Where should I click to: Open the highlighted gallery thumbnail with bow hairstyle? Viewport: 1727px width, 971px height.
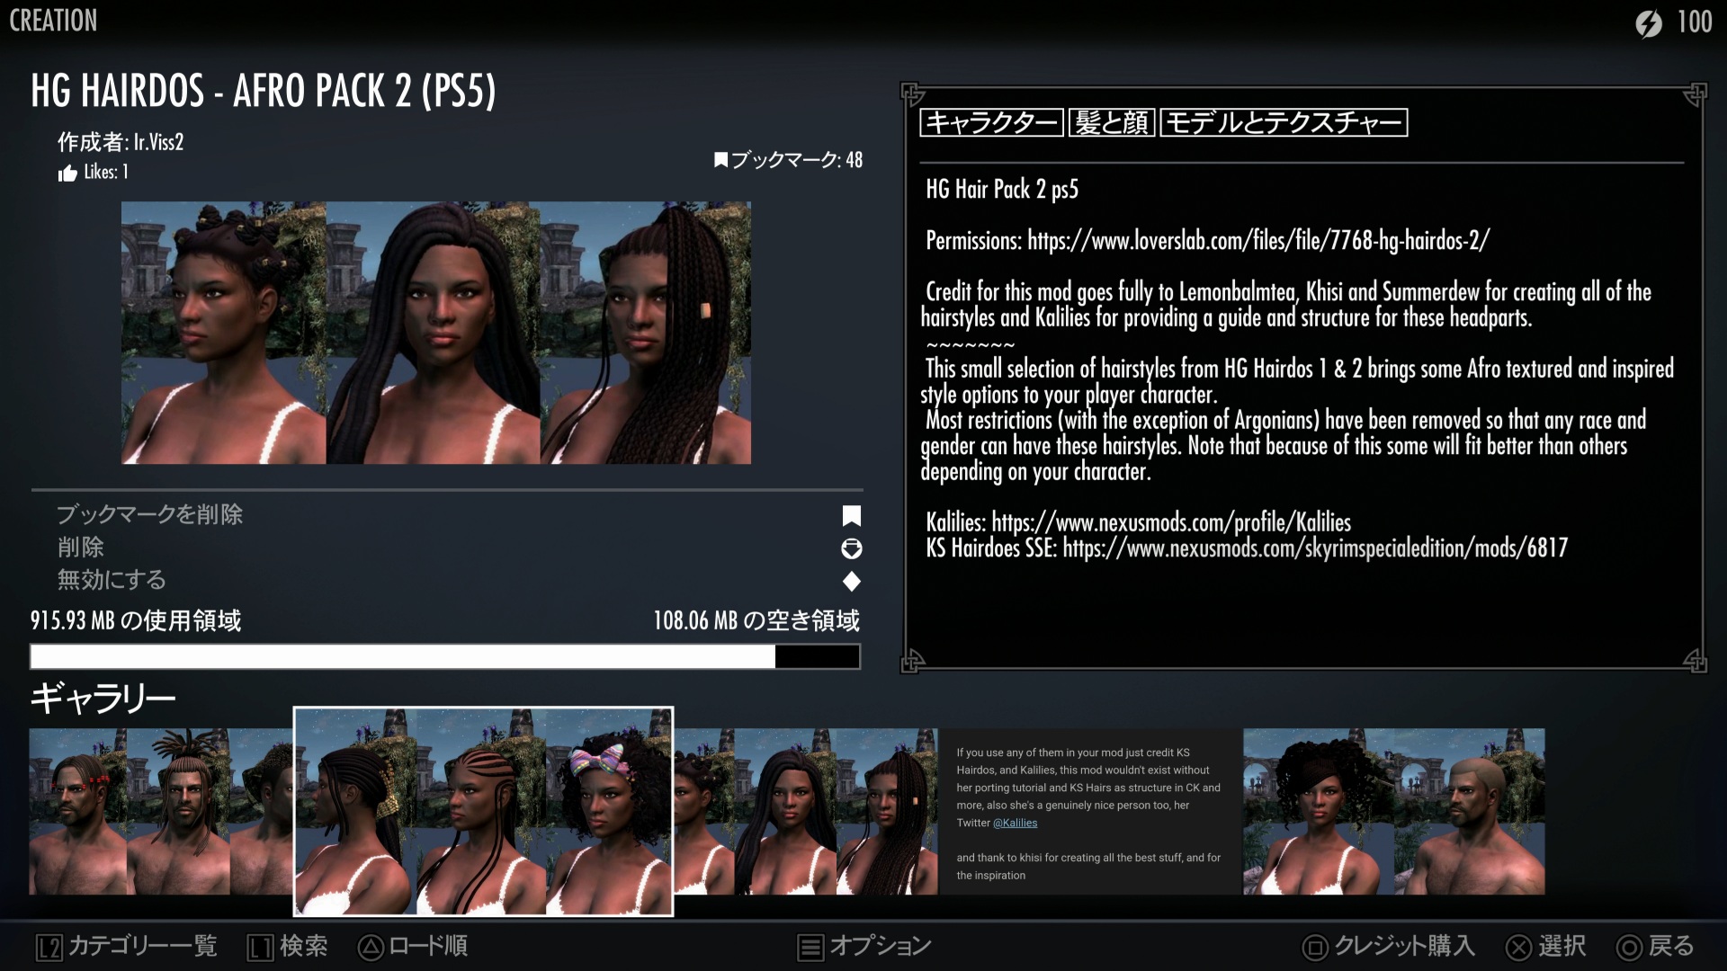click(483, 811)
